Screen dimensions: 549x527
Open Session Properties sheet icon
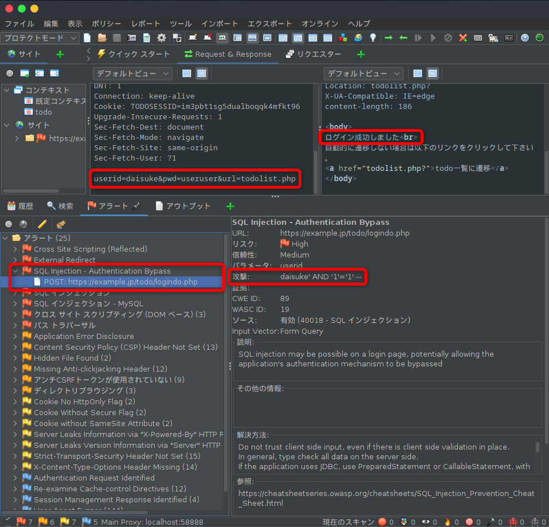146,38
